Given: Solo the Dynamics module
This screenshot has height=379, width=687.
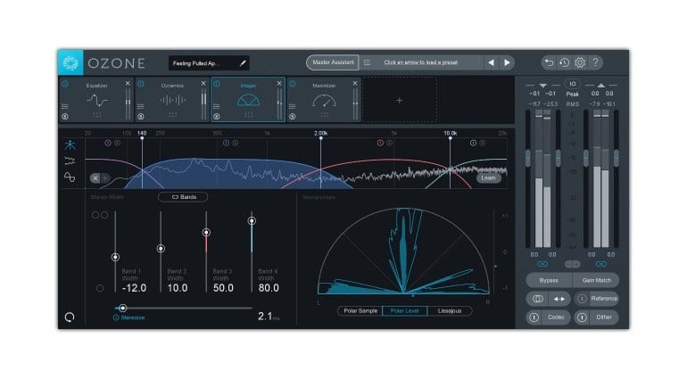Looking at the screenshot, I should coord(141,117).
